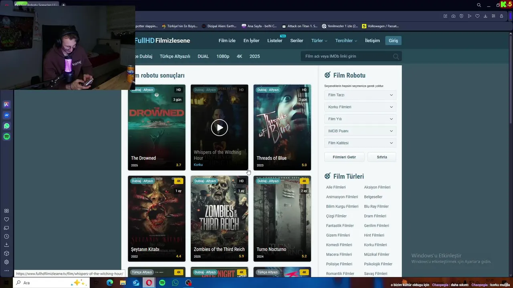
Task: Open easy setup sliders icon
Action: point(493,16)
